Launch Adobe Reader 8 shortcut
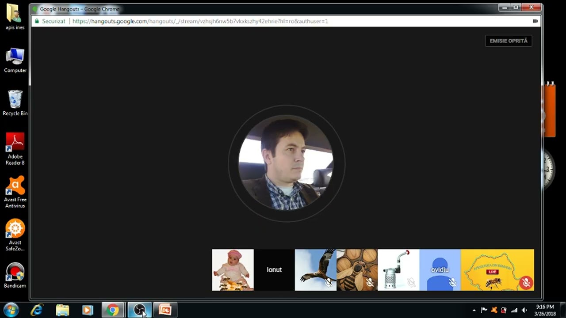Viewport: 566px width, 318px height. click(15, 149)
